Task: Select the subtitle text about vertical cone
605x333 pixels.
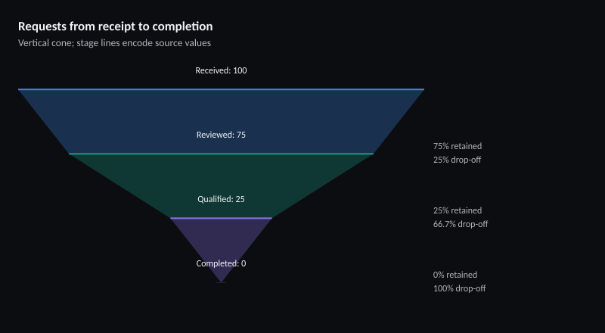Action: click(115, 43)
